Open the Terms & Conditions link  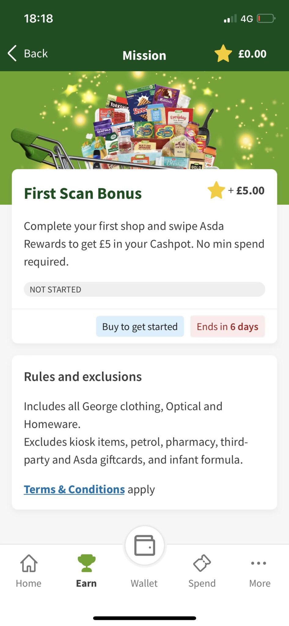click(x=74, y=489)
